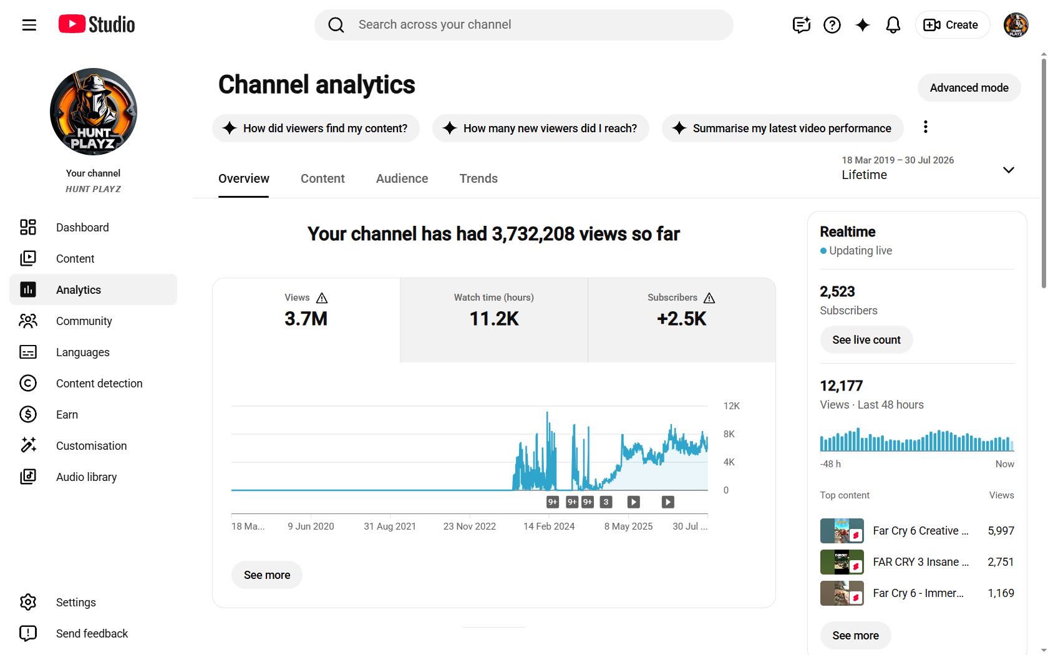Open the Ask Studio sparkle icon in header
The image size is (1048, 655).
[863, 25]
